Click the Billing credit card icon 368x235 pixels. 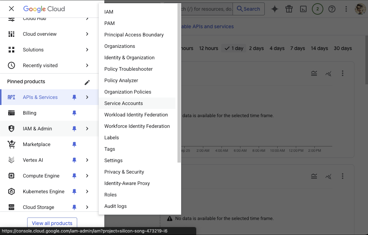point(11,113)
